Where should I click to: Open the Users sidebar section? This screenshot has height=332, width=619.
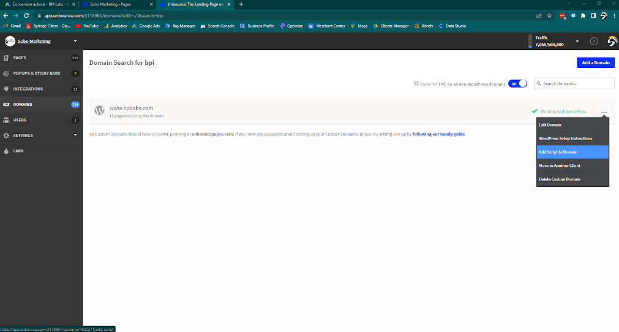(41, 120)
